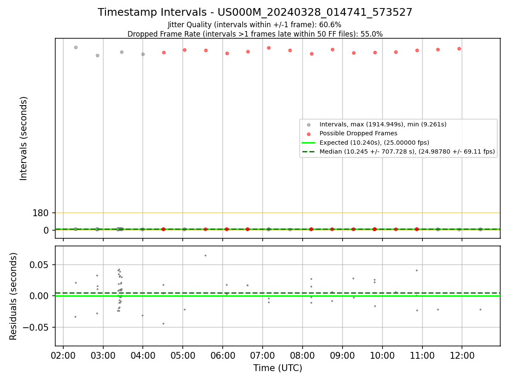The image size is (510, 383).
Task: Click the Residuals (seconds) y-axis label
Action: coord(14,296)
